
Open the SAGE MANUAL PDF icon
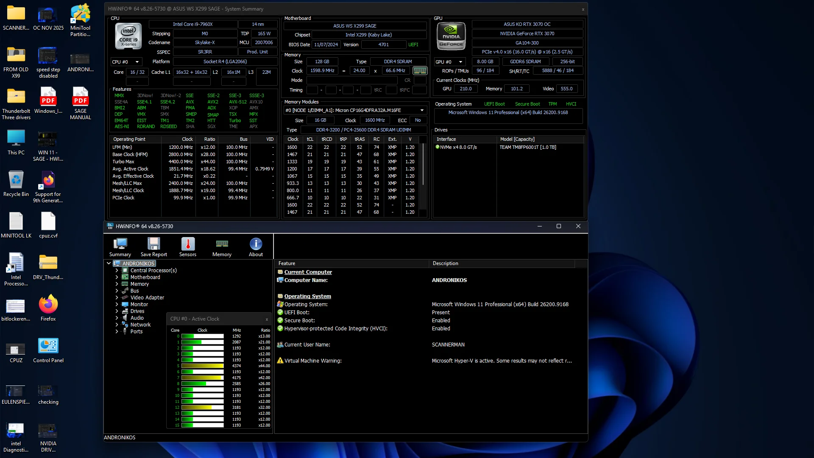[x=80, y=103]
